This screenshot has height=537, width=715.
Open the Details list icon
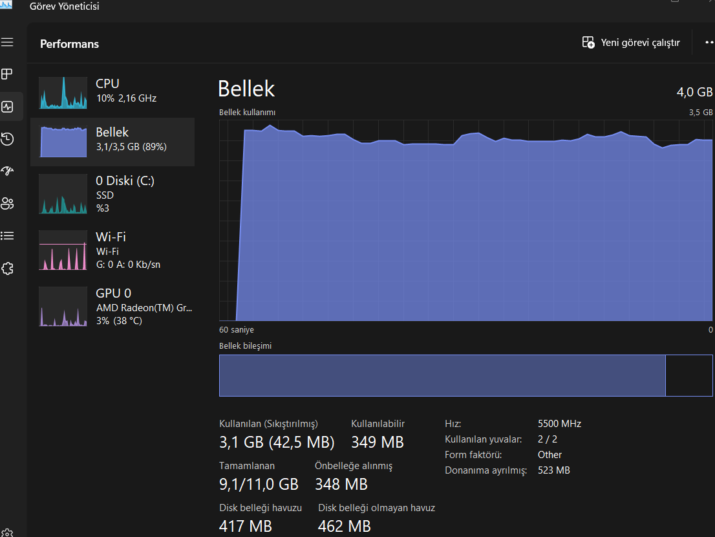pyautogui.click(x=7, y=236)
